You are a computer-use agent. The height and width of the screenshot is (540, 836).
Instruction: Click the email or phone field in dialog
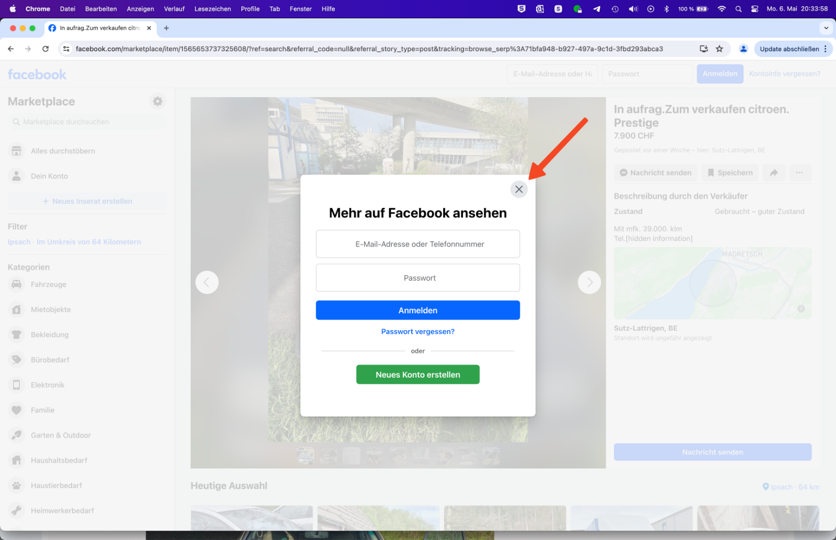418,244
